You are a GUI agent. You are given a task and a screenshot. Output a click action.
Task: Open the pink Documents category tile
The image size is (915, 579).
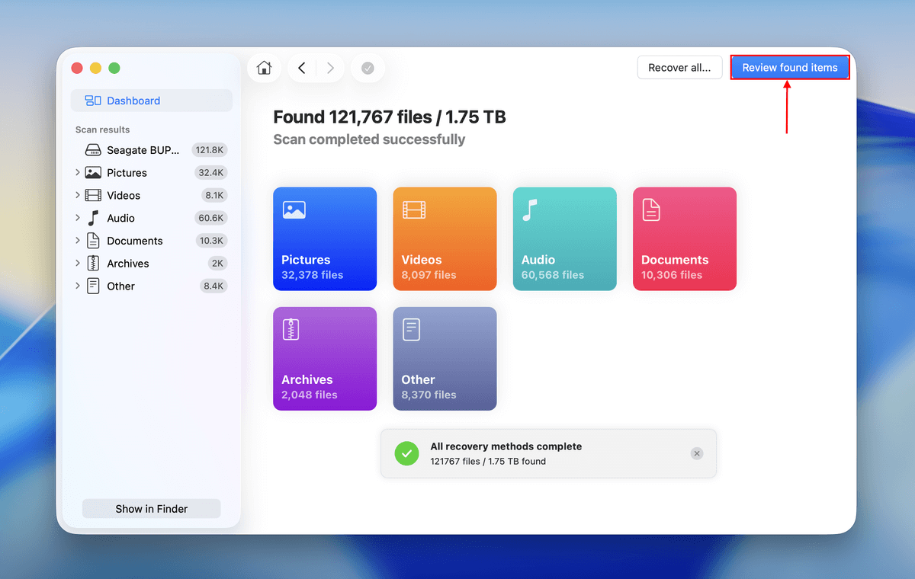click(x=684, y=238)
